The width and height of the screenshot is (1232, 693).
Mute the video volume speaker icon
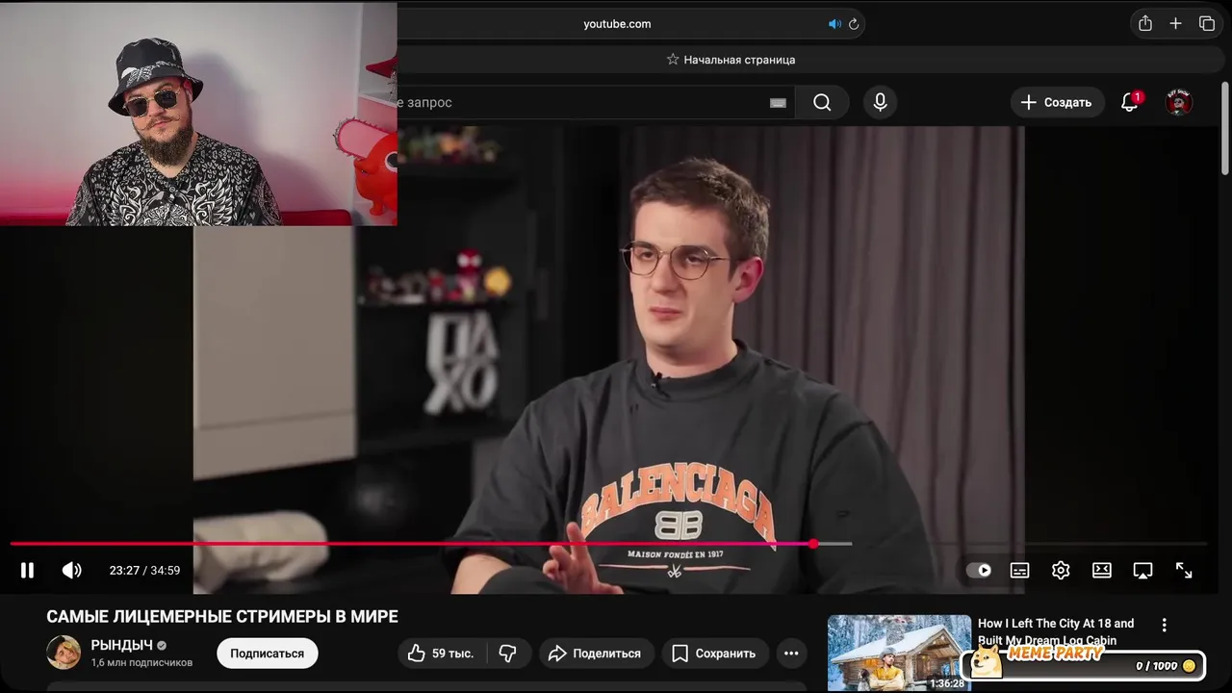coord(72,571)
